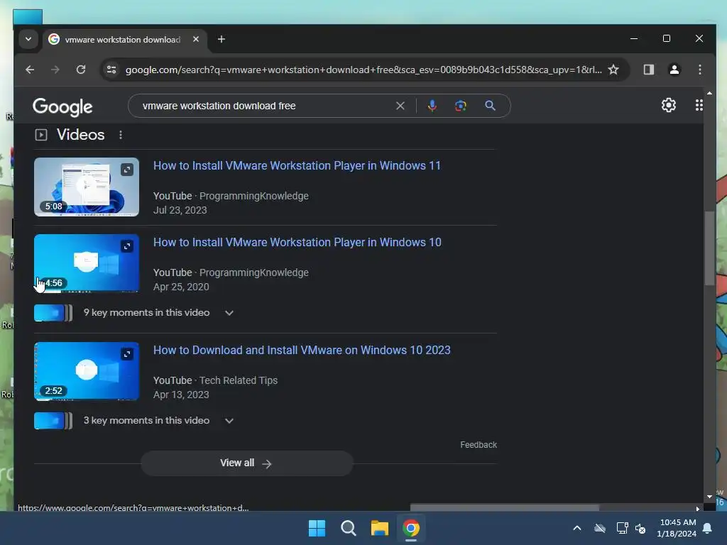Open Videos section more options menu
This screenshot has width=727, height=545.
click(x=121, y=135)
